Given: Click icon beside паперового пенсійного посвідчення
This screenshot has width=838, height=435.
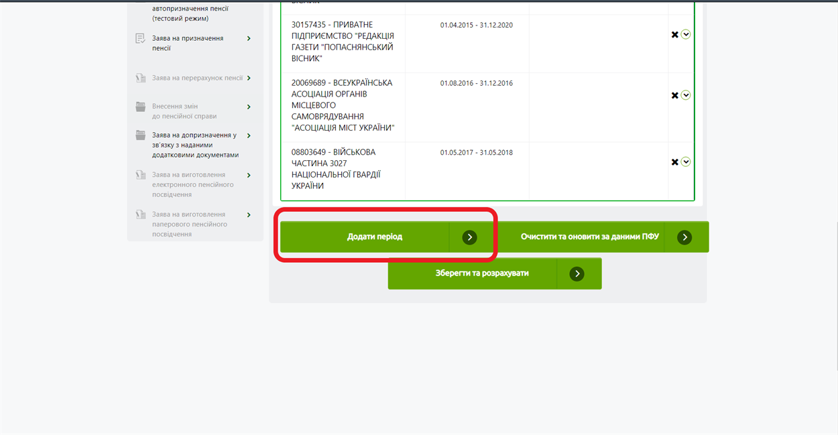Looking at the screenshot, I should (140, 214).
